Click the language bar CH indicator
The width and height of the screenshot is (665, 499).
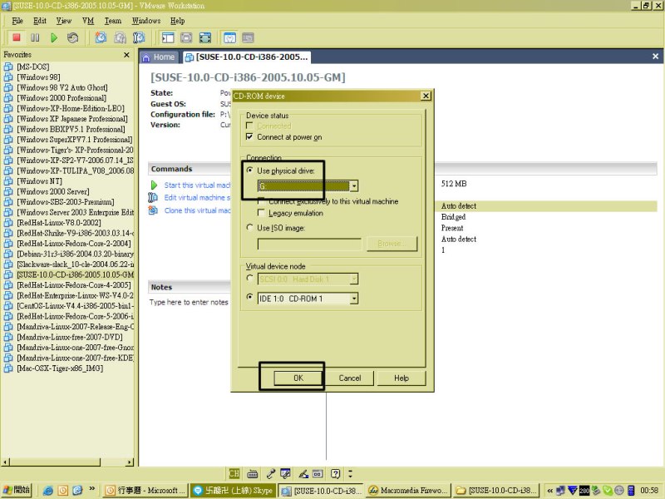(x=234, y=473)
